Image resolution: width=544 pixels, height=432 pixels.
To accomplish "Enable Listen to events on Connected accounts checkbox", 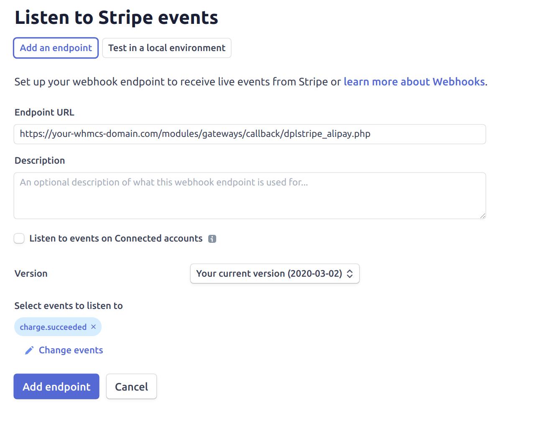I will click(19, 239).
